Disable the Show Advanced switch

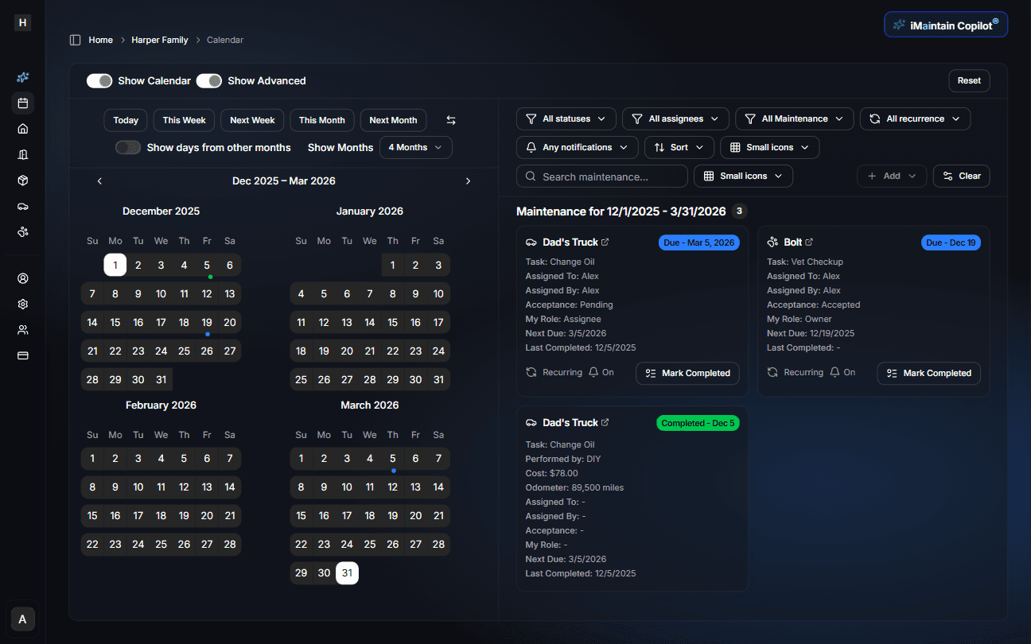pyautogui.click(x=209, y=80)
